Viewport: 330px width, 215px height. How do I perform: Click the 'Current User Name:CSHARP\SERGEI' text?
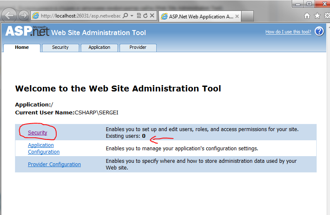click(67, 113)
